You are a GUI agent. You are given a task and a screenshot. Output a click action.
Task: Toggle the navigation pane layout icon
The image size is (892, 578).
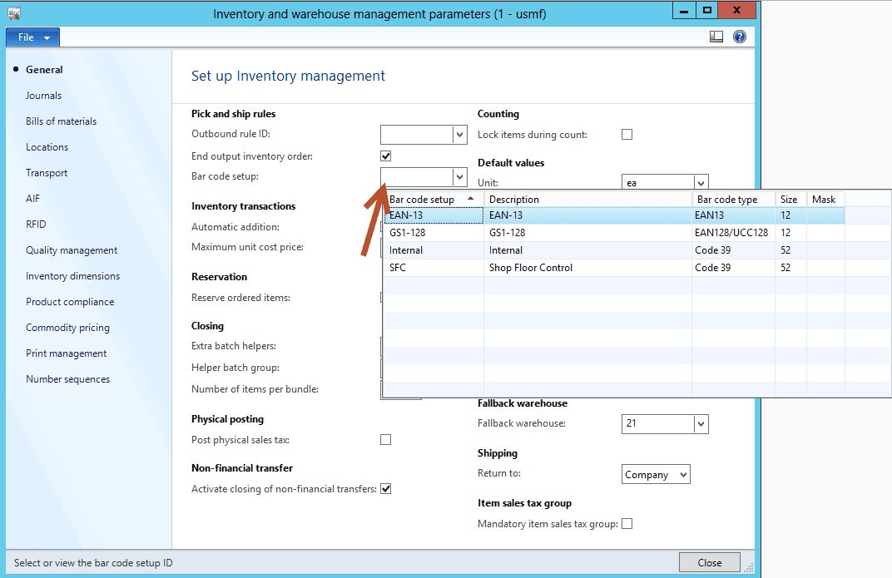pos(716,37)
